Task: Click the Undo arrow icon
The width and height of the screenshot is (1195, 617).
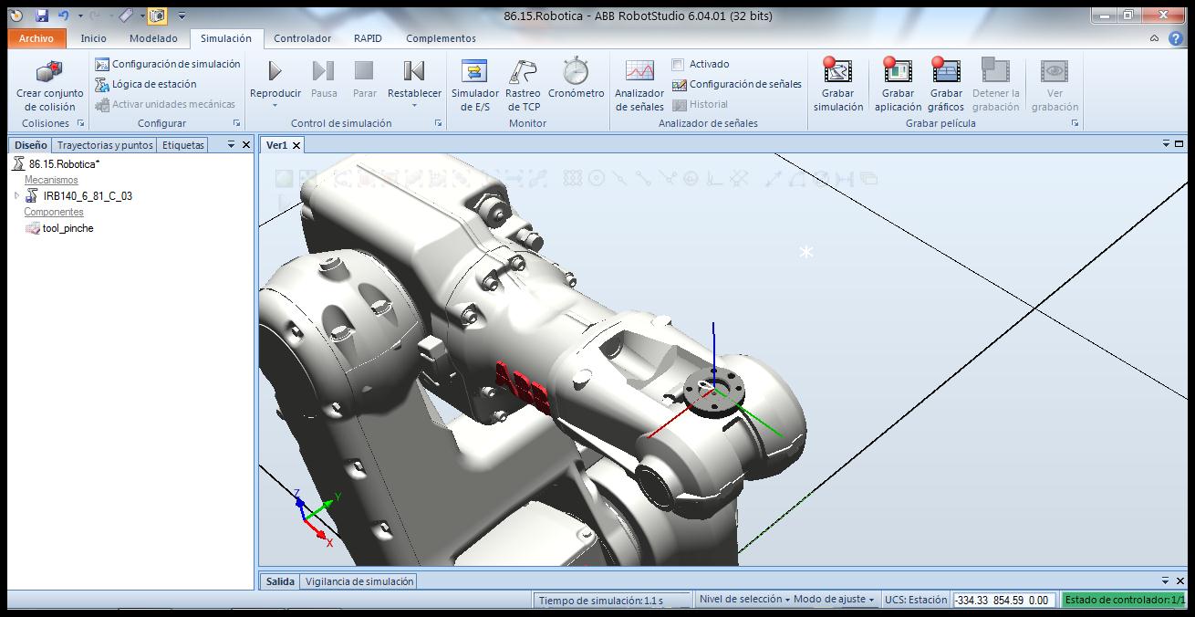Action: pos(63,16)
